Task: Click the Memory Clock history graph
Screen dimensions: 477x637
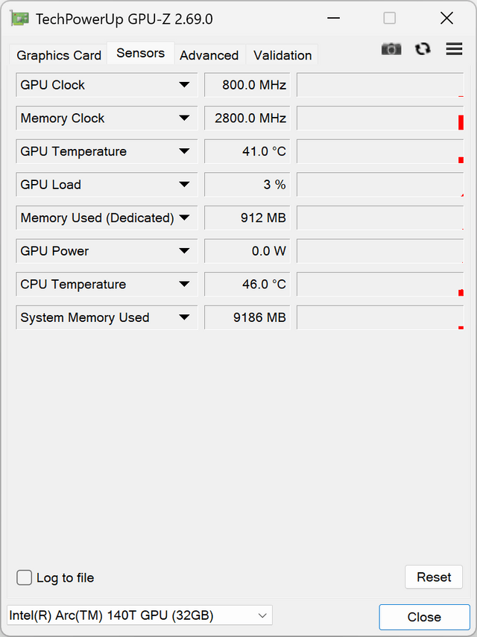Action: (x=380, y=118)
